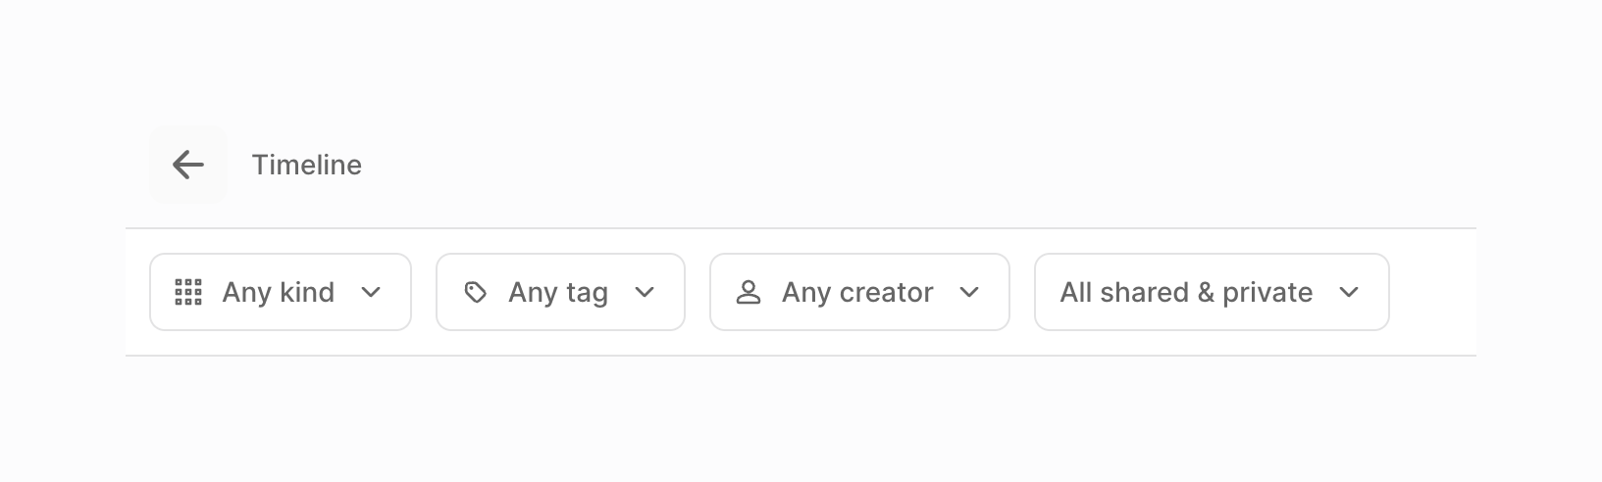Viewport: 1602px width, 482px height.
Task: Open the Any creator filter dropdown
Action: coord(859,292)
